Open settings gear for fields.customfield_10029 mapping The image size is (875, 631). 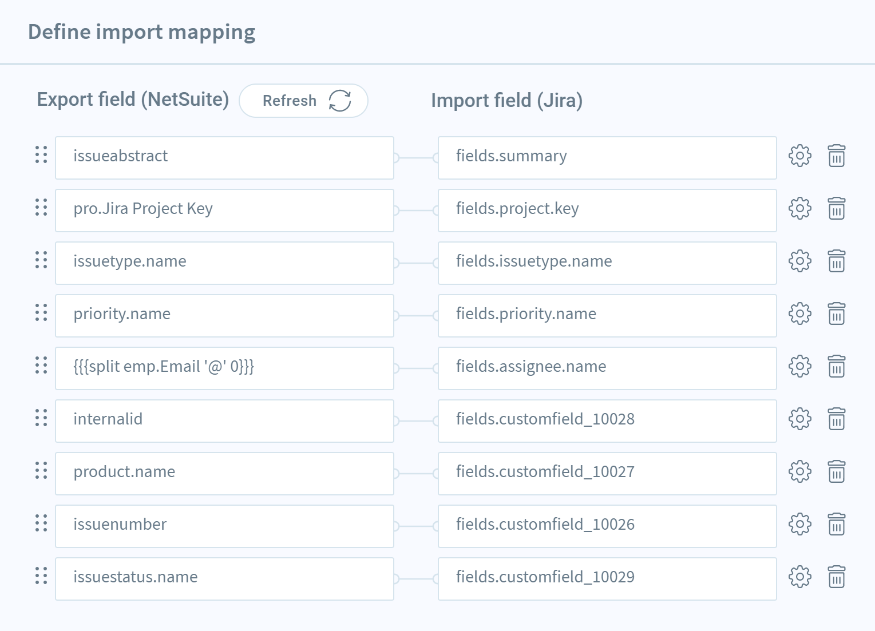799,577
